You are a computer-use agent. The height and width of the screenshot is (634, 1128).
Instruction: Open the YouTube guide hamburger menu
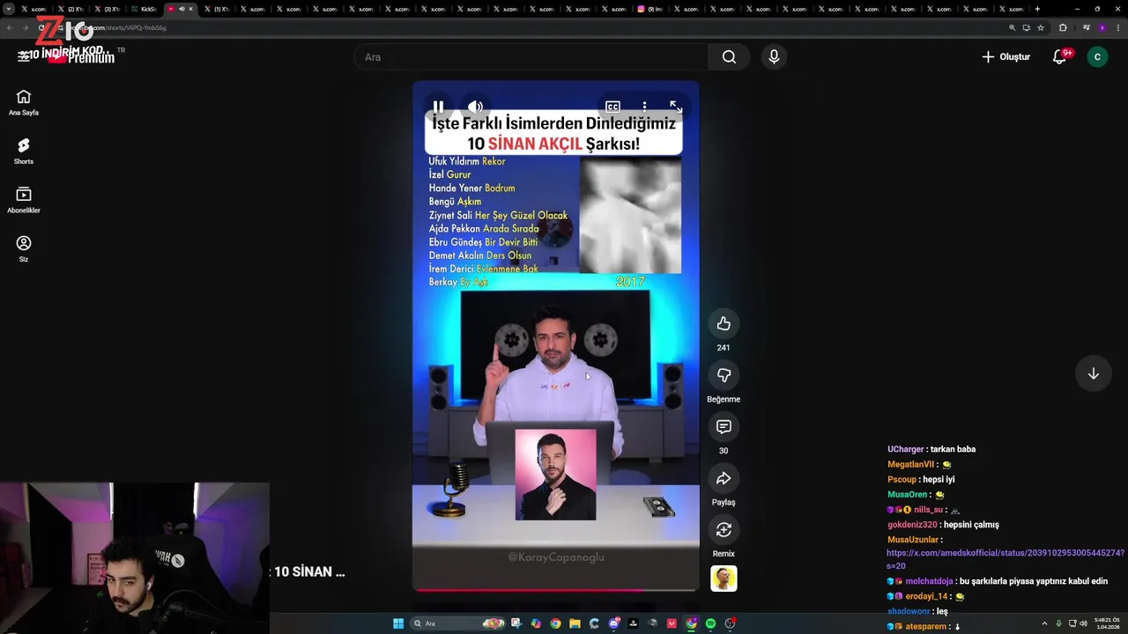coord(24,56)
